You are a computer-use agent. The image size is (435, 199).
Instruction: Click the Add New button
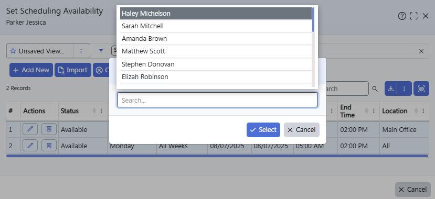31,70
